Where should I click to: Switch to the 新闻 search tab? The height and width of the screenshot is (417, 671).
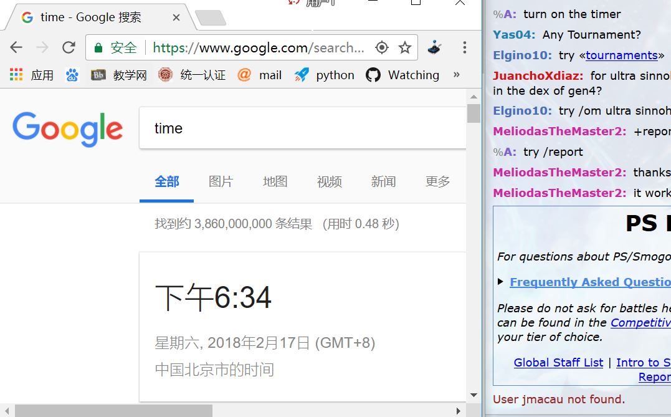(383, 181)
